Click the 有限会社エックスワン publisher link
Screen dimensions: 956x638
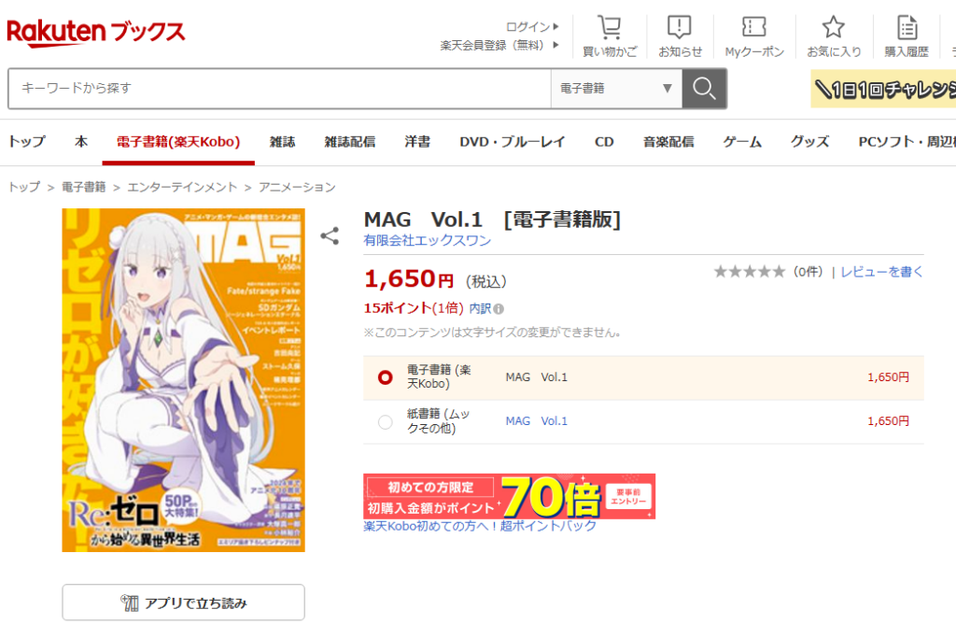pyautogui.click(x=427, y=241)
